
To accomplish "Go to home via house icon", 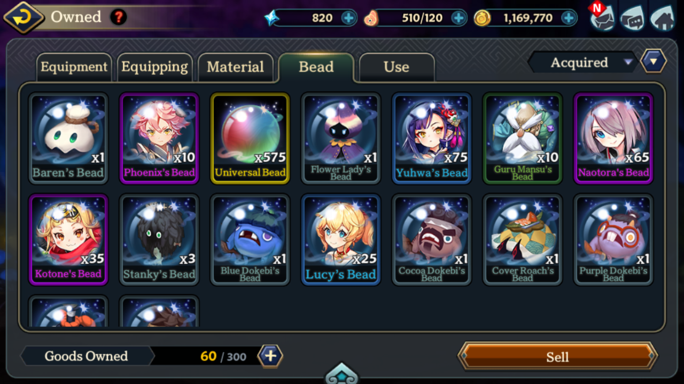I will pos(663,18).
